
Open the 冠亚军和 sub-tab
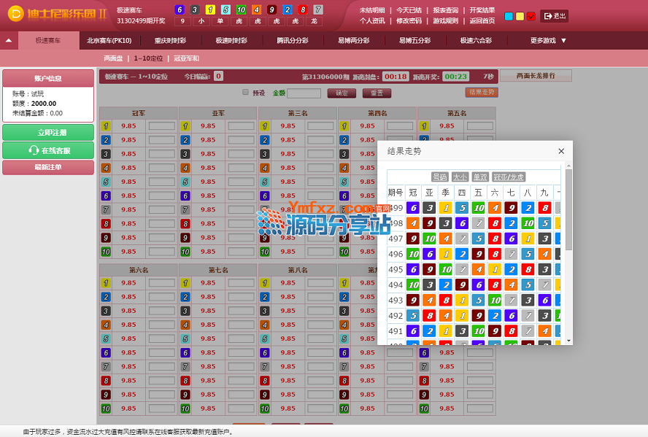pyautogui.click(x=186, y=58)
